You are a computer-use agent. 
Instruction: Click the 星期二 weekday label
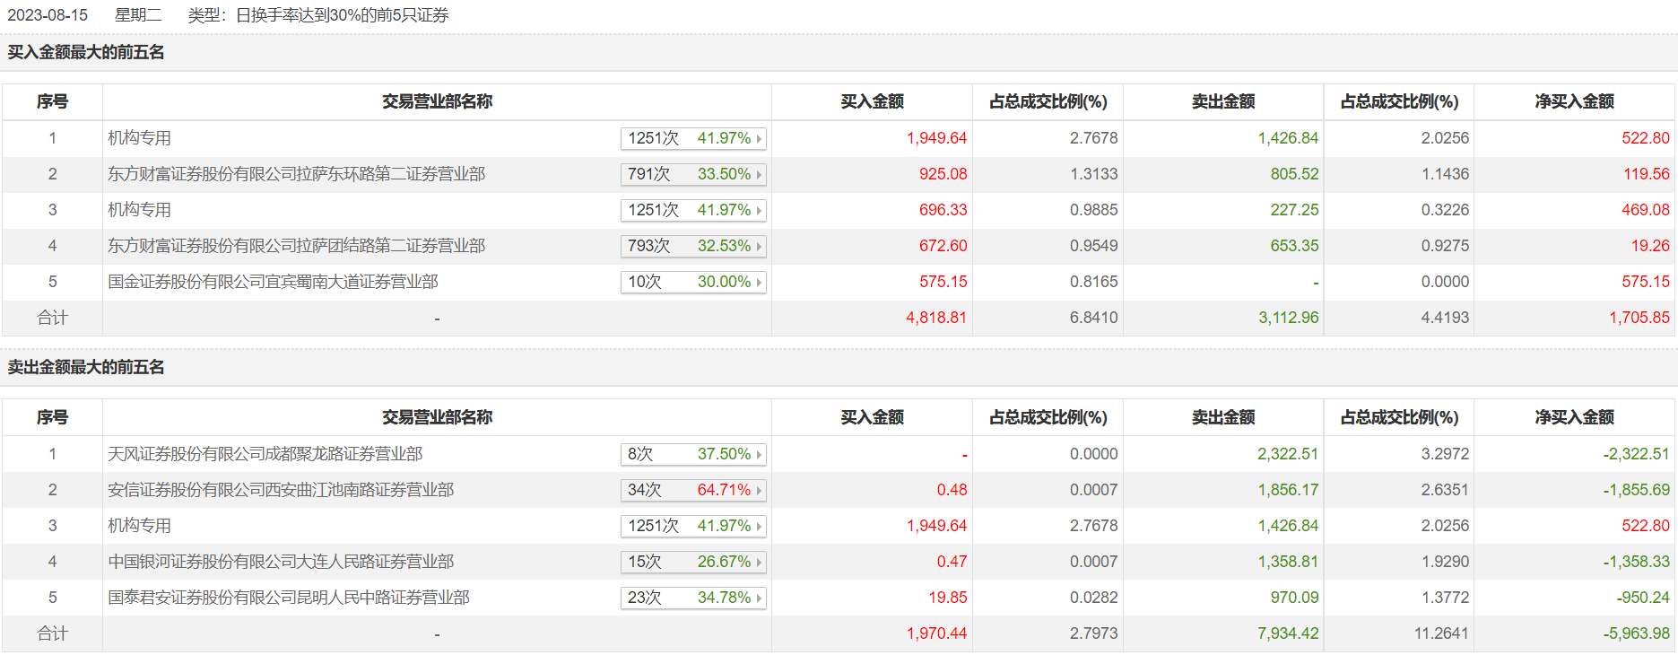click(138, 15)
